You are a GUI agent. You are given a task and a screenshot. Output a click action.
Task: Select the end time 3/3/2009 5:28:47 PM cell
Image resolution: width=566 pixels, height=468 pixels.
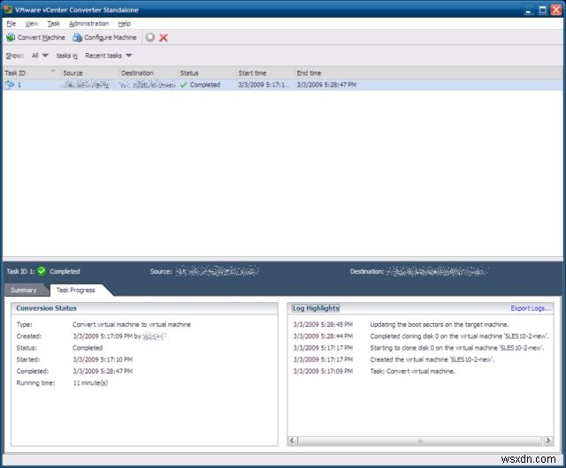[326, 85]
